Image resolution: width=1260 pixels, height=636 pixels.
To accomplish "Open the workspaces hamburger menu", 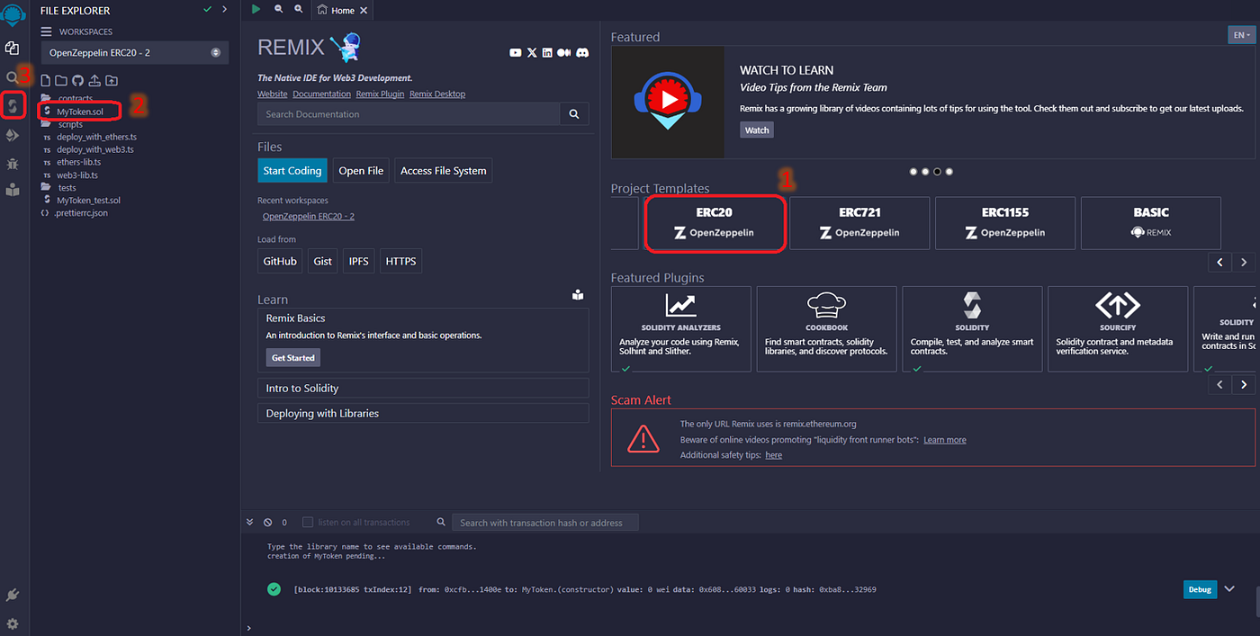I will click(x=46, y=31).
